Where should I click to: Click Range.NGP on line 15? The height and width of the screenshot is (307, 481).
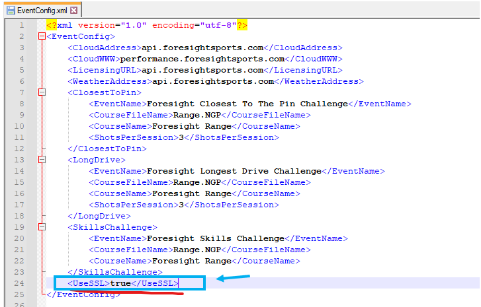pyautogui.click(x=197, y=182)
